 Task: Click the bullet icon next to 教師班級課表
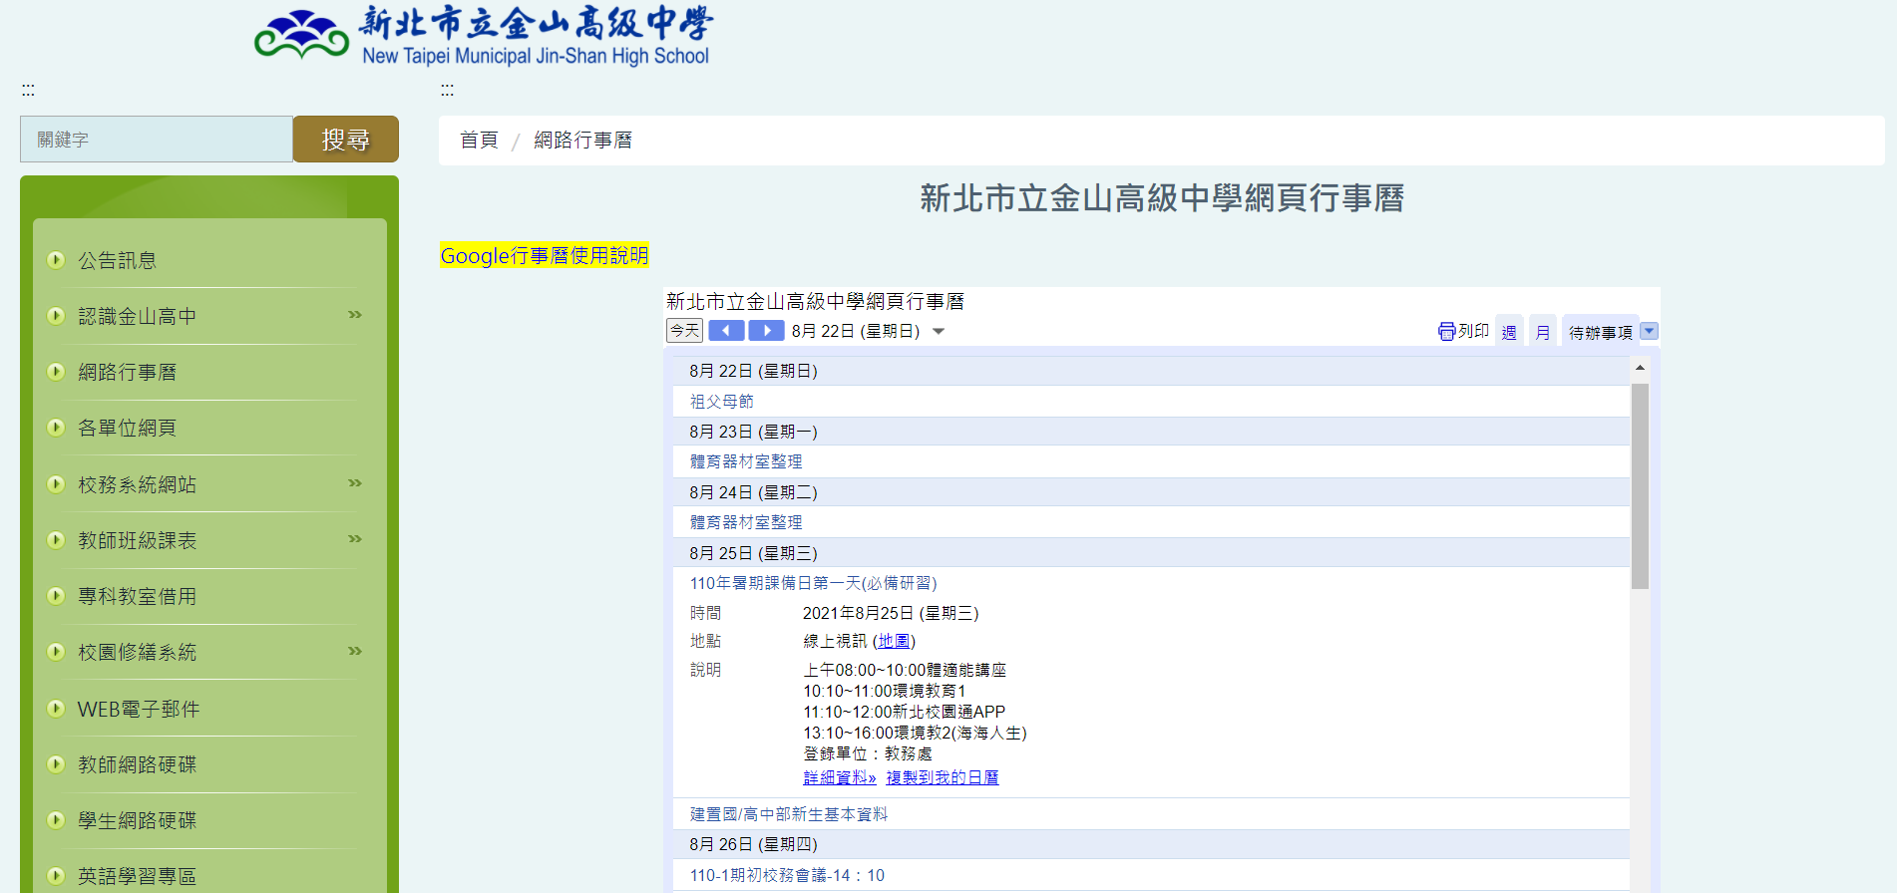pyautogui.click(x=56, y=540)
